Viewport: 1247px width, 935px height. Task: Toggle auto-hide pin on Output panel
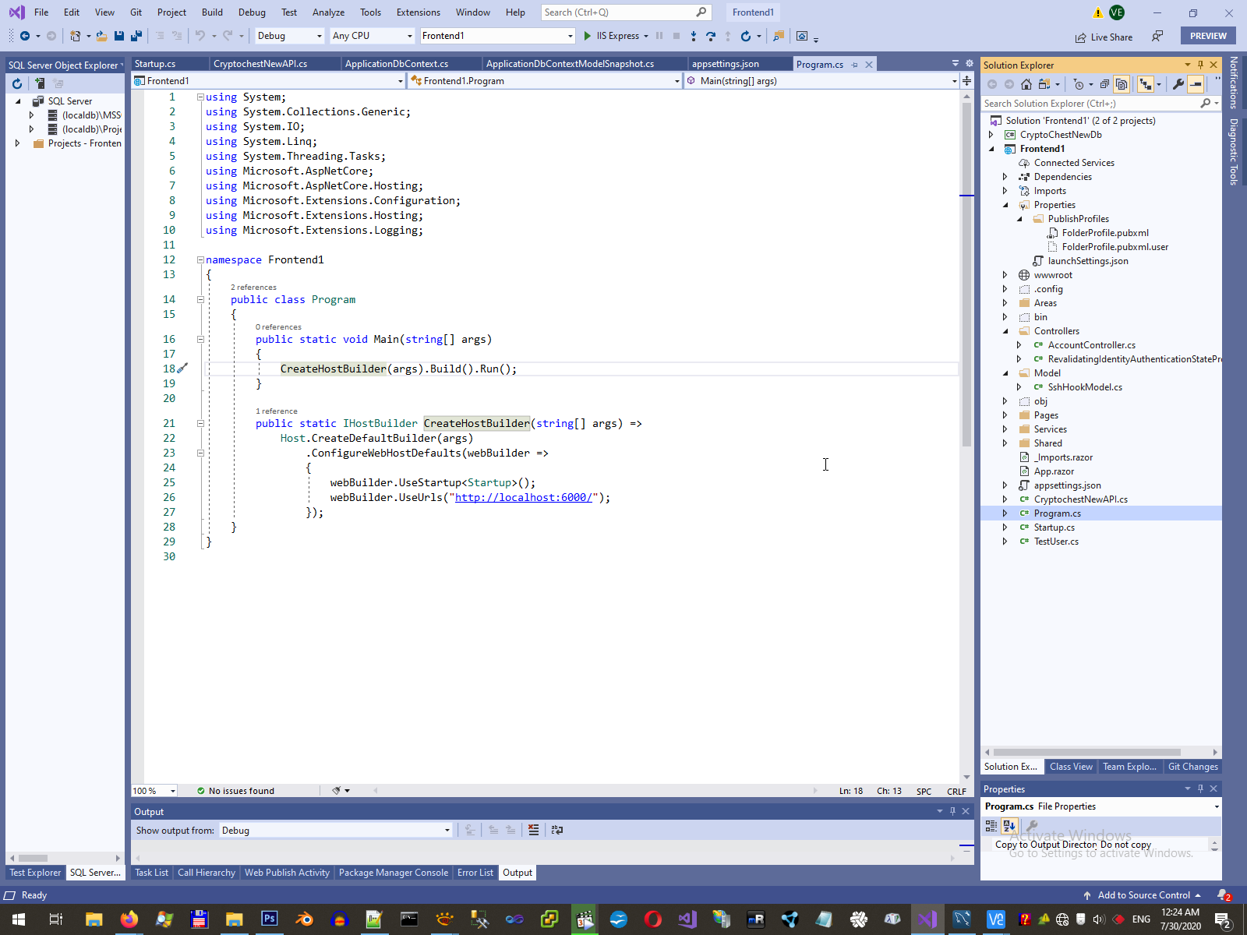952,811
